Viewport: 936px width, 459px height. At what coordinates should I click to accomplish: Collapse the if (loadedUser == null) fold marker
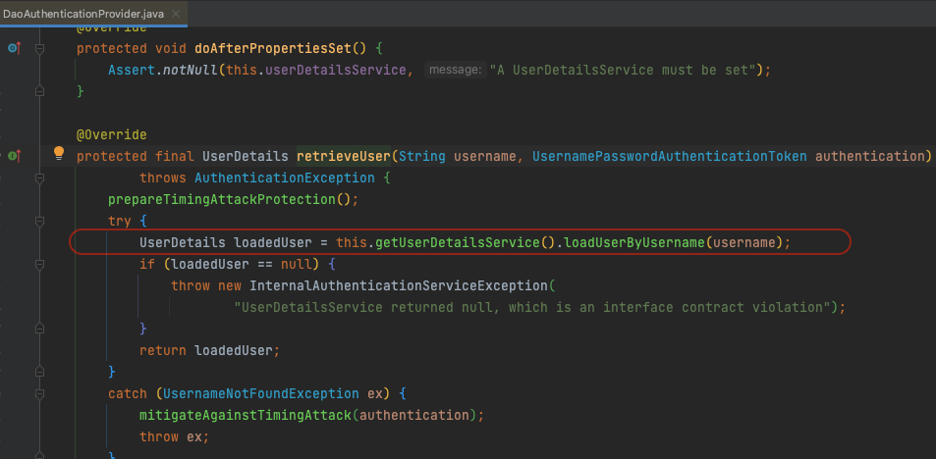pyautogui.click(x=39, y=264)
